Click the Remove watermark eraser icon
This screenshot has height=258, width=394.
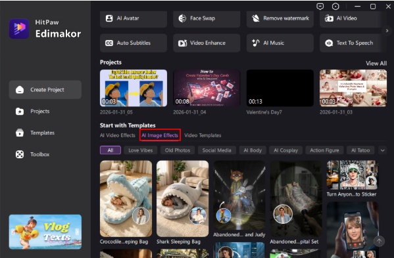pos(256,18)
